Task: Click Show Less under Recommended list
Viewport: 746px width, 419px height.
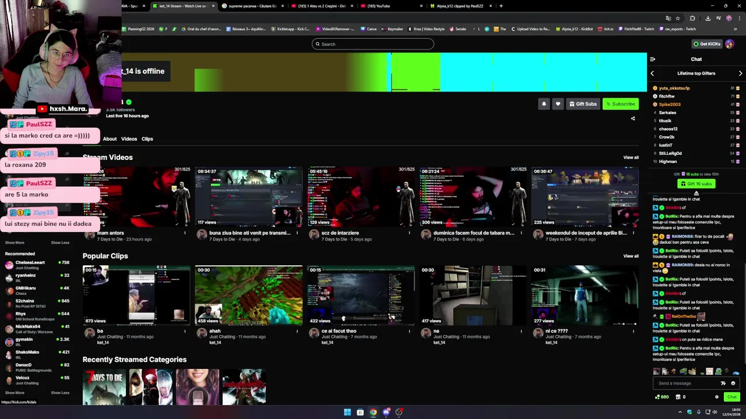Action: click(60, 393)
